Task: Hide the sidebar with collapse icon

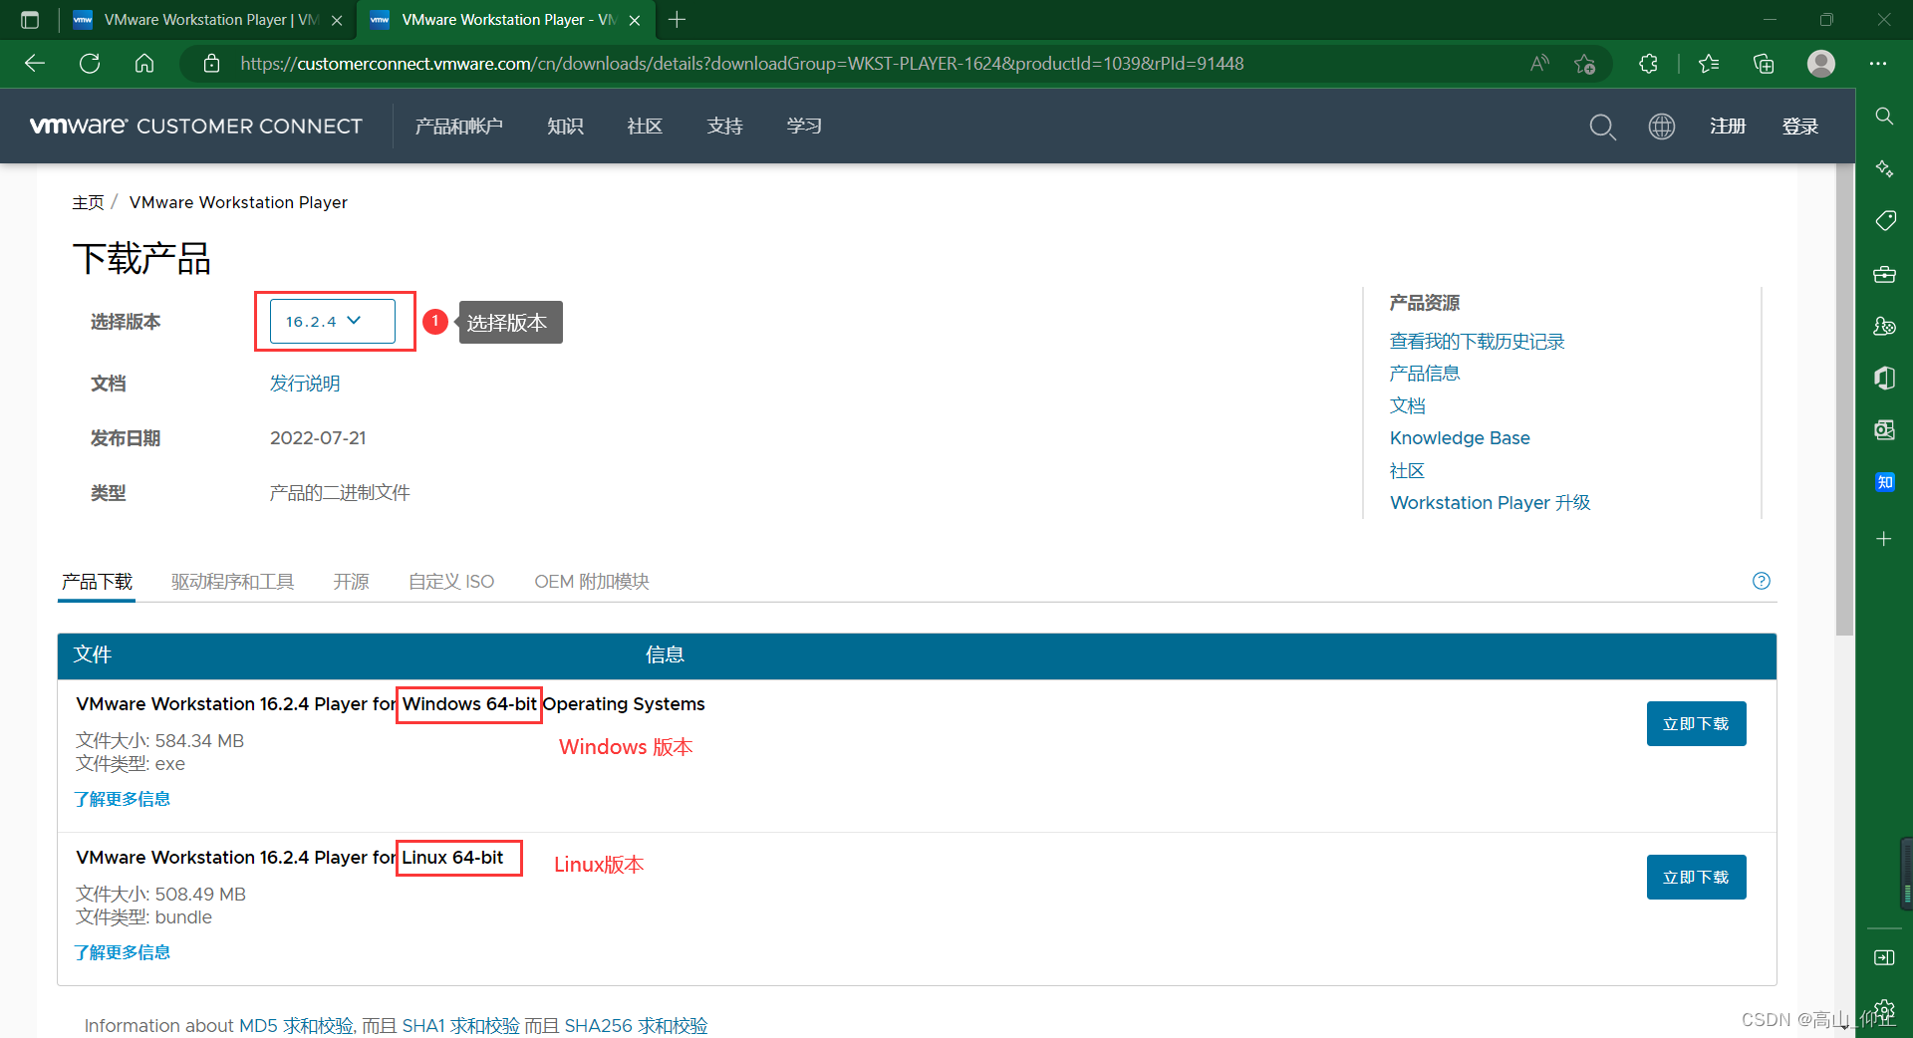Action: pos(1884,957)
